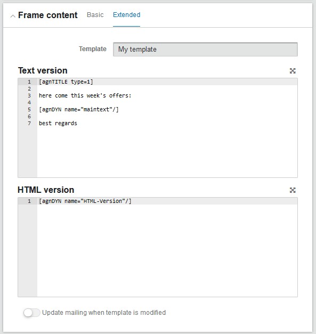Viewport: 316px width, 334px height.
Task: Click blank line 2 in text editor
Action: [167, 89]
